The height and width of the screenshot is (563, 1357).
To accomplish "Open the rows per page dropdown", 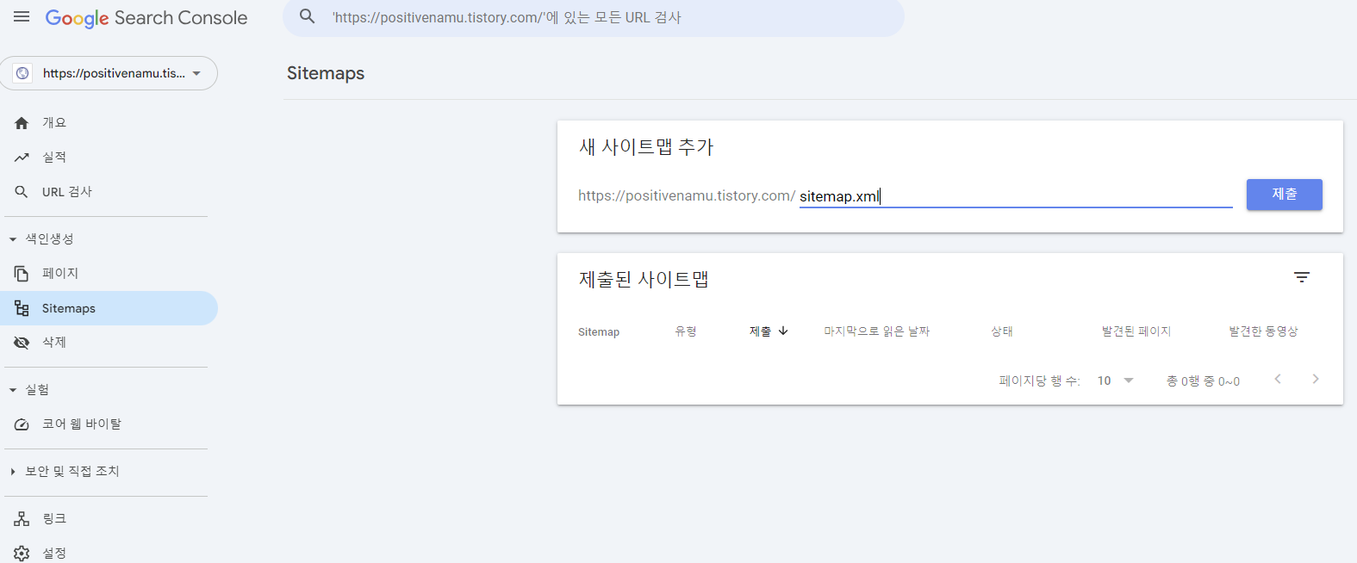I will (x=1116, y=380).
